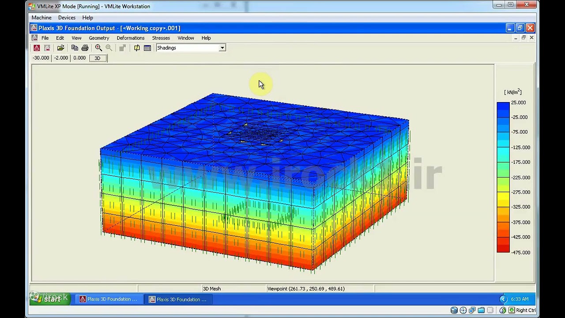Screen dimensions: 565x318
Task: Click the dark blue top legend color band
Action: pos(503,106)
